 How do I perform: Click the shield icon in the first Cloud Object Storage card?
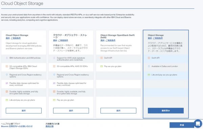7,75
